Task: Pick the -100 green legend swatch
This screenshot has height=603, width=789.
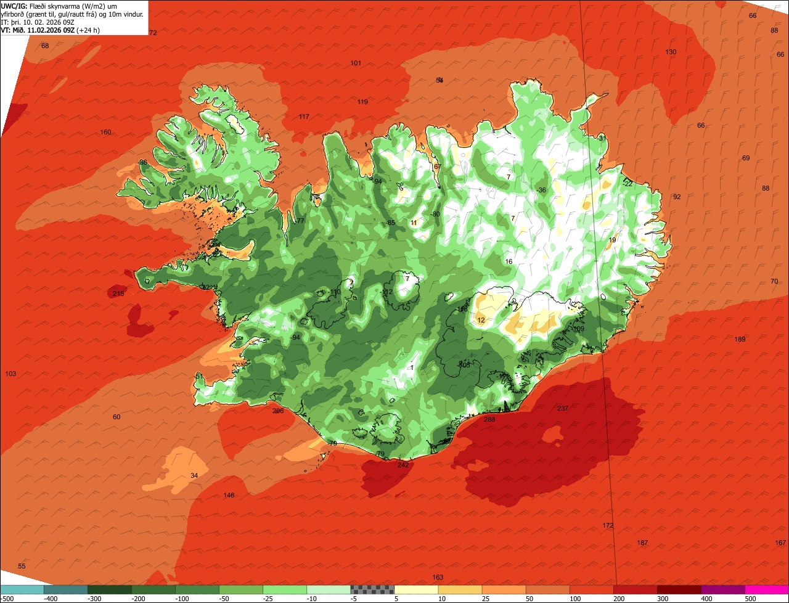Action: tap(197, 589)
